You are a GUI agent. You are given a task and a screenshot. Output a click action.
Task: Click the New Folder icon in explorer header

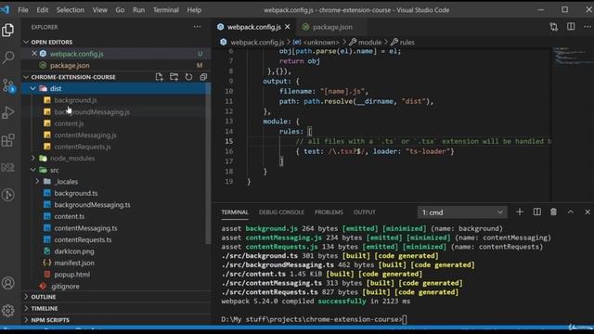(174, 77)
